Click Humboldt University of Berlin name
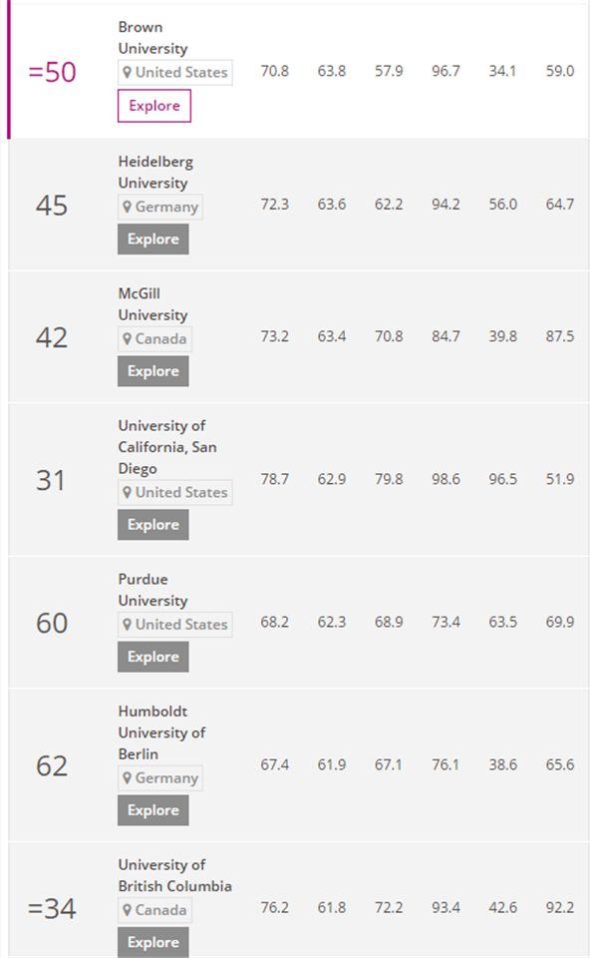This screenshot has height=958, width=598. (161, 732)
